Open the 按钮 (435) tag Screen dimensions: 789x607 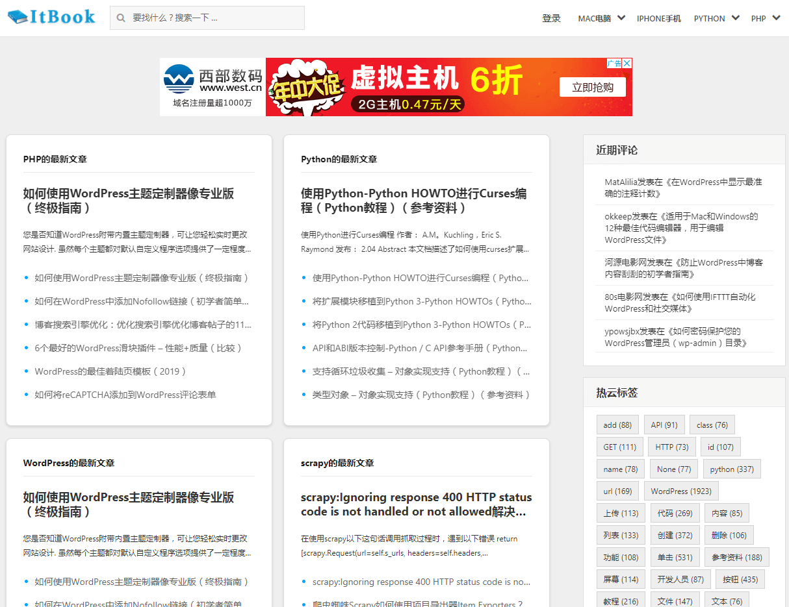click(x=740, y=580)
